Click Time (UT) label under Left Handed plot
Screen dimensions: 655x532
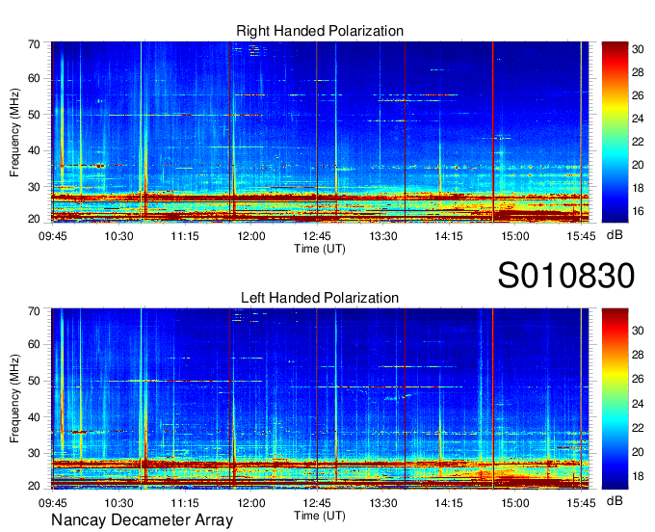320,516
